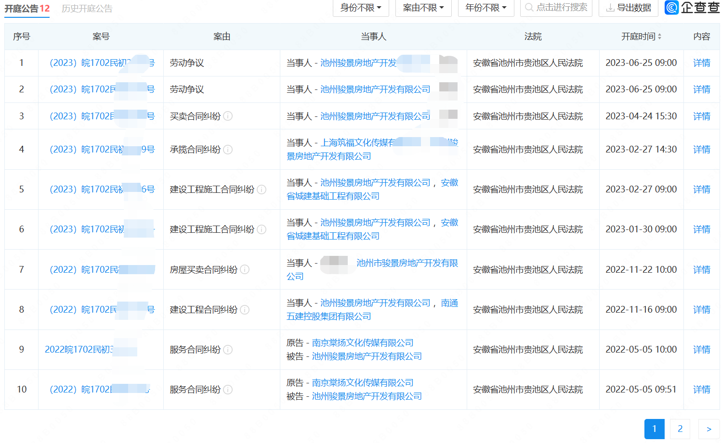The image size is (721, 443).
Task: Click info icon beside row 9 服务合同纠纷
Action: [228, 350]
